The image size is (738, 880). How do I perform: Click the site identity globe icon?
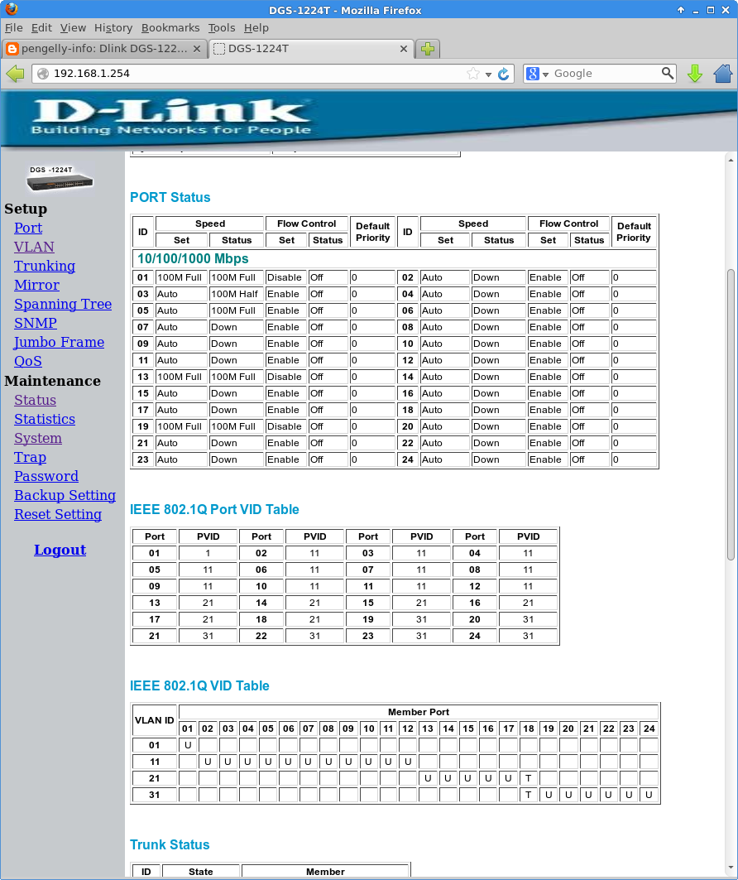pos(43,74)
